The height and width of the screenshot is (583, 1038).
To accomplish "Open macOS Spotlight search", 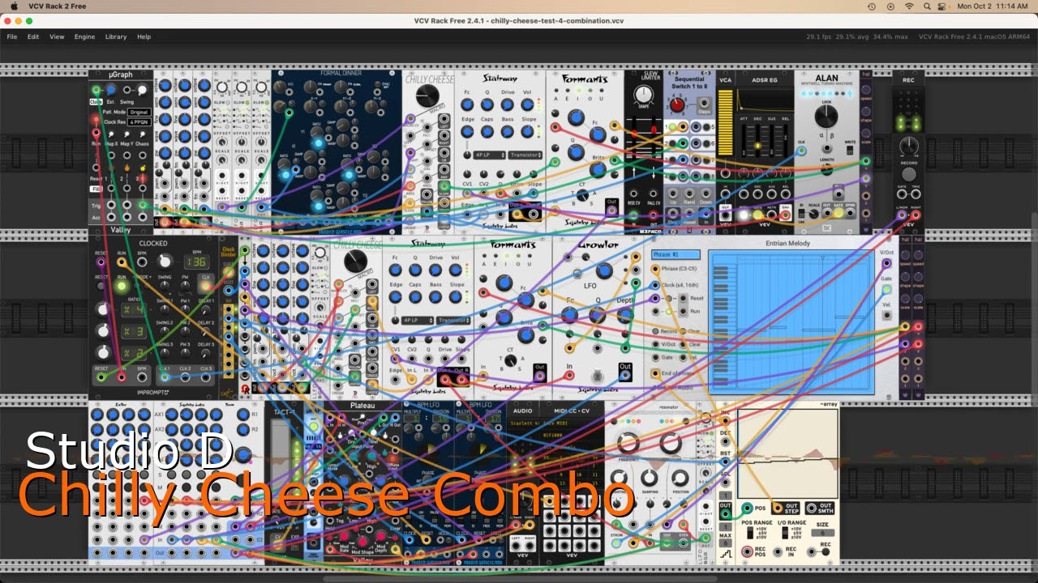I will click(926, 6).
